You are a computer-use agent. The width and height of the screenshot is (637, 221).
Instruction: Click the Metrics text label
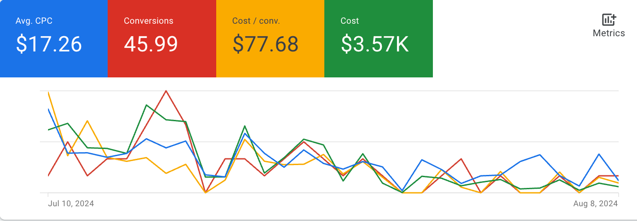click(609, 33)
